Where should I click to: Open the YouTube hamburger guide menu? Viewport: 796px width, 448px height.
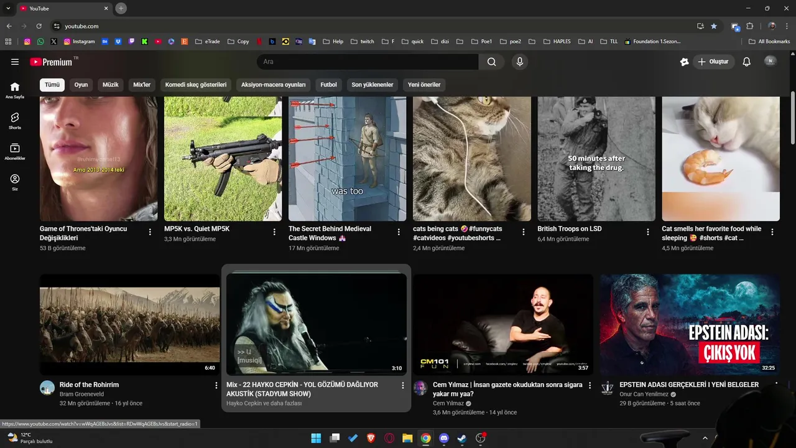(x=15, y=62)
